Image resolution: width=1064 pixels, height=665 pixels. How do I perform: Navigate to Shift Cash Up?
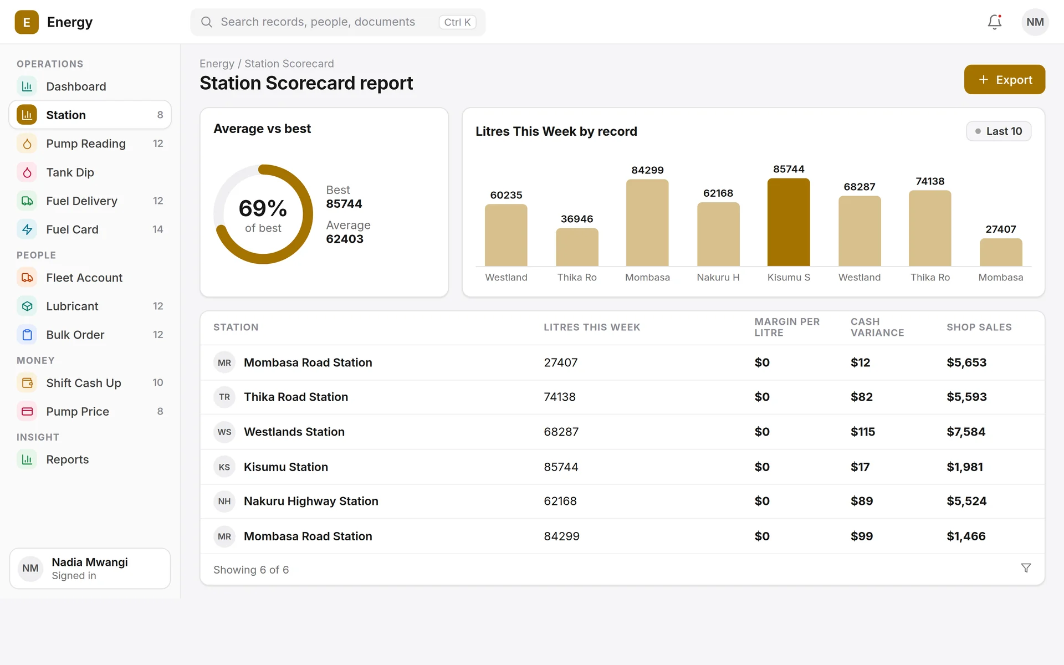pos(90,383)
